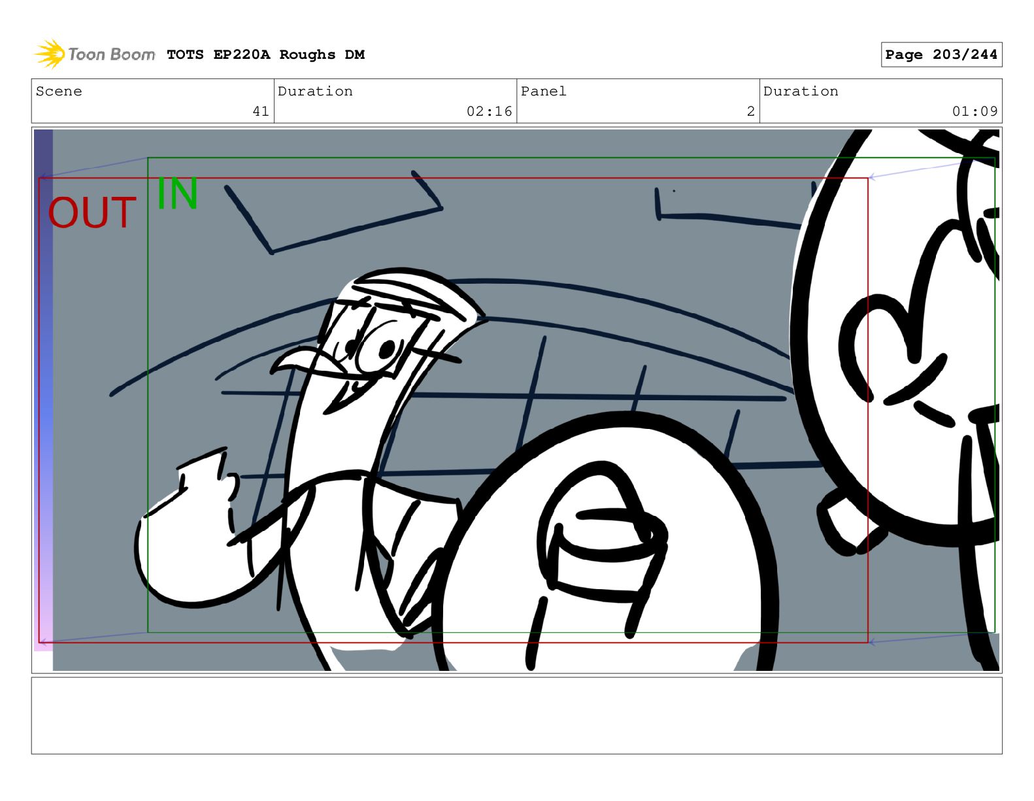Click scene number '41'
Screen dimensions: 1034x801
[x=261, y=112]
